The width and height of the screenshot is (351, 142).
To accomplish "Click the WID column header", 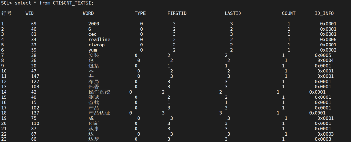I will (30, 13).
